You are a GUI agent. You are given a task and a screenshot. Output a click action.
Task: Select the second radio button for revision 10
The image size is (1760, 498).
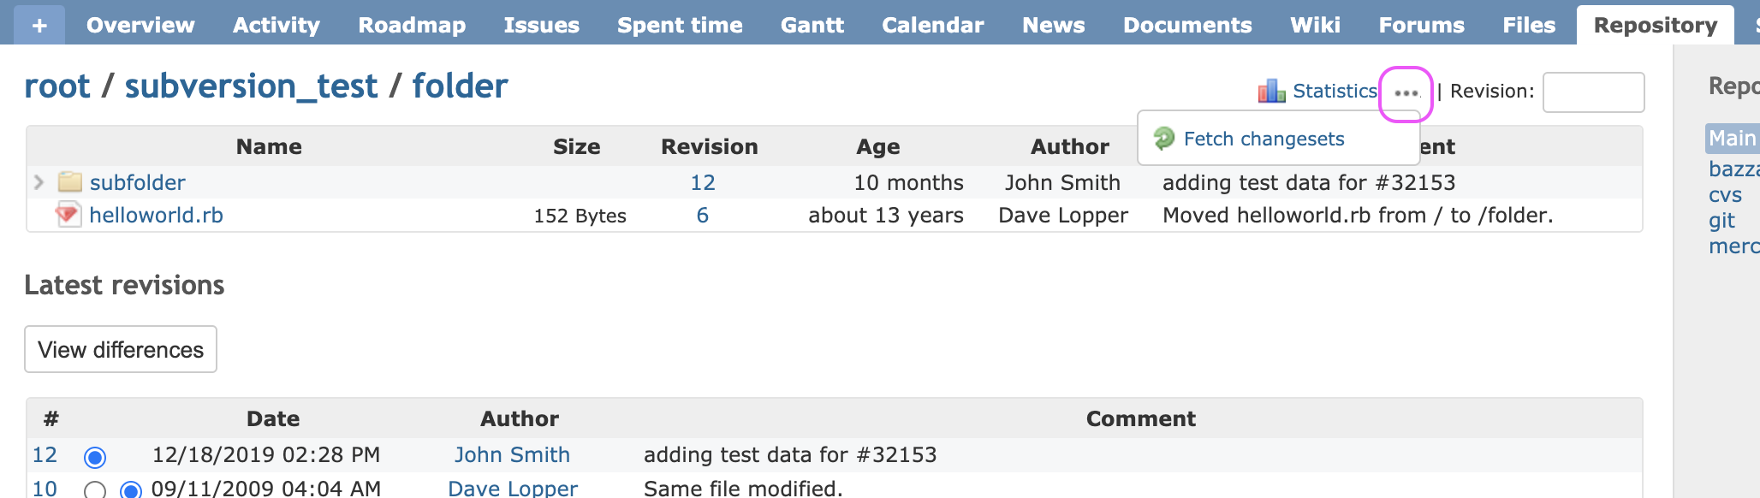(130, 490)
